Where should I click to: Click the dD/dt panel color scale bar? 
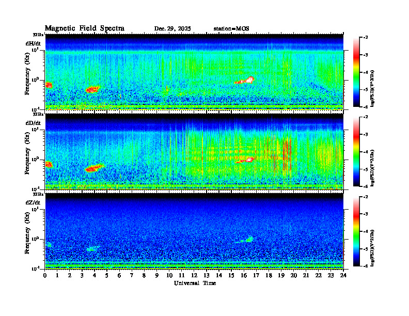[x=356, y=152]
